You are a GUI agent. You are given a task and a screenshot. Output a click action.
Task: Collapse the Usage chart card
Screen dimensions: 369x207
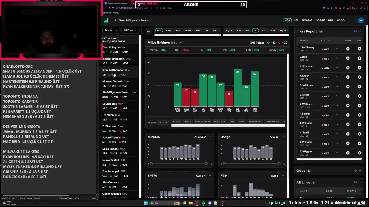coord(283,137)
